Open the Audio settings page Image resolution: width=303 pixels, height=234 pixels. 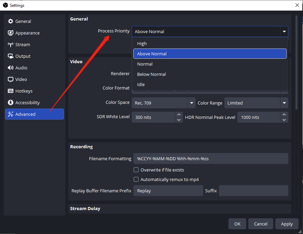coord(21,68)
